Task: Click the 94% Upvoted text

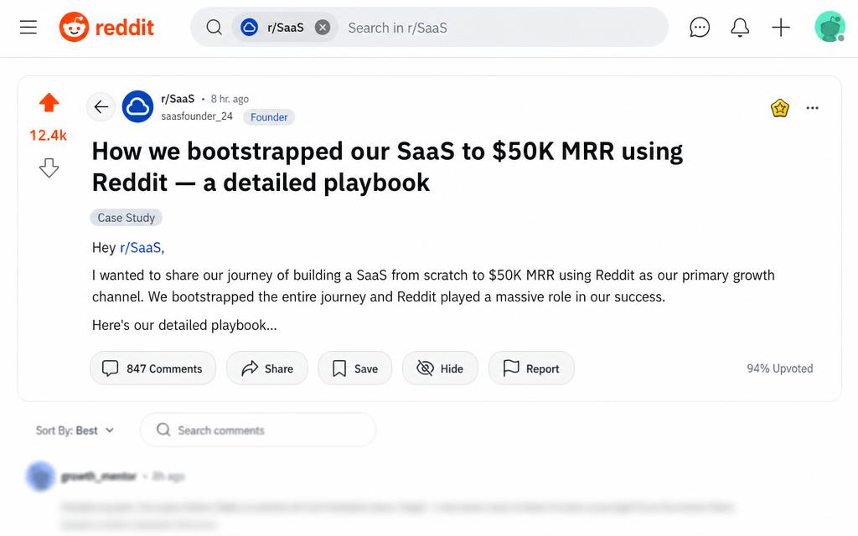Action: coord(780,368)
